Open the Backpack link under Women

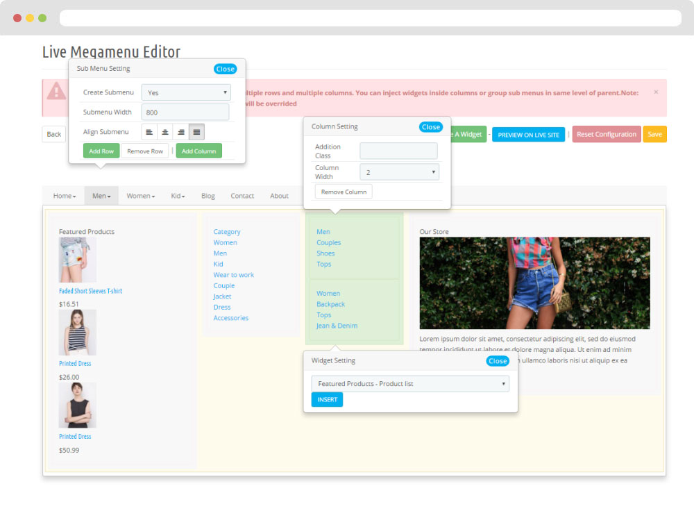tap(330, 304)
